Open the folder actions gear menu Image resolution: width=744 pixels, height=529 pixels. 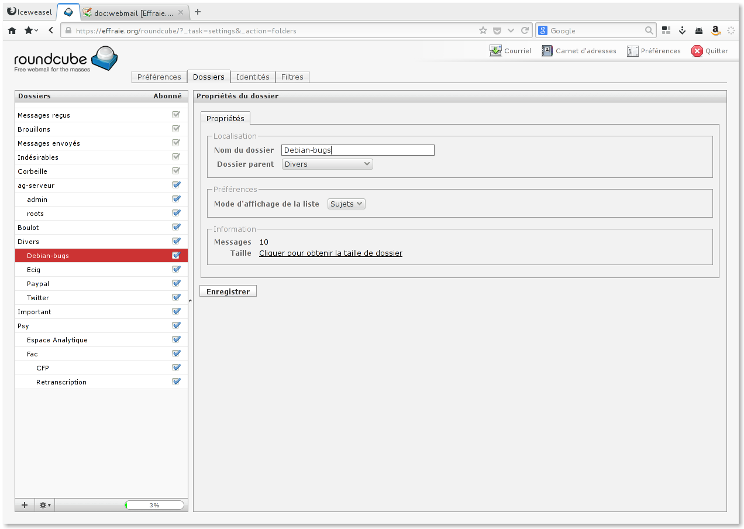(x=44, y=505)
